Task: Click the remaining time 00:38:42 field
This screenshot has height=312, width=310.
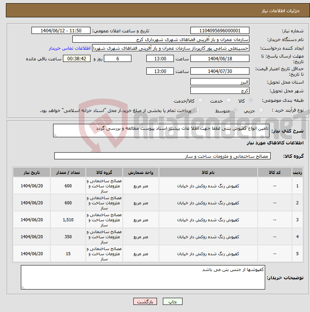Action: 77,58
